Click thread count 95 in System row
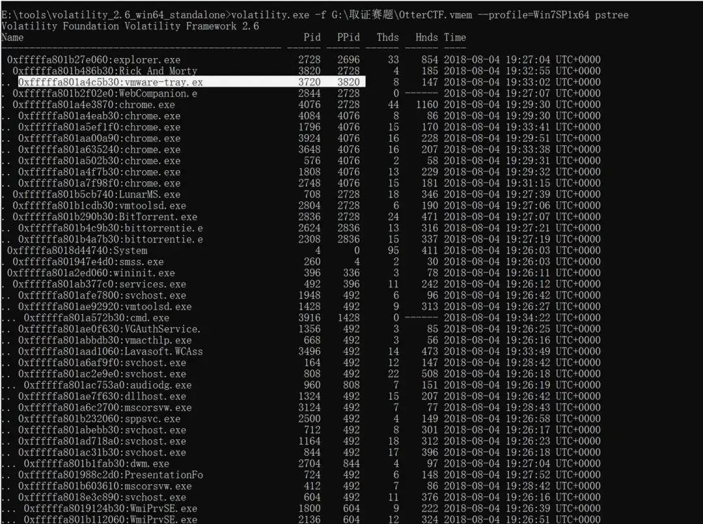 393,250
